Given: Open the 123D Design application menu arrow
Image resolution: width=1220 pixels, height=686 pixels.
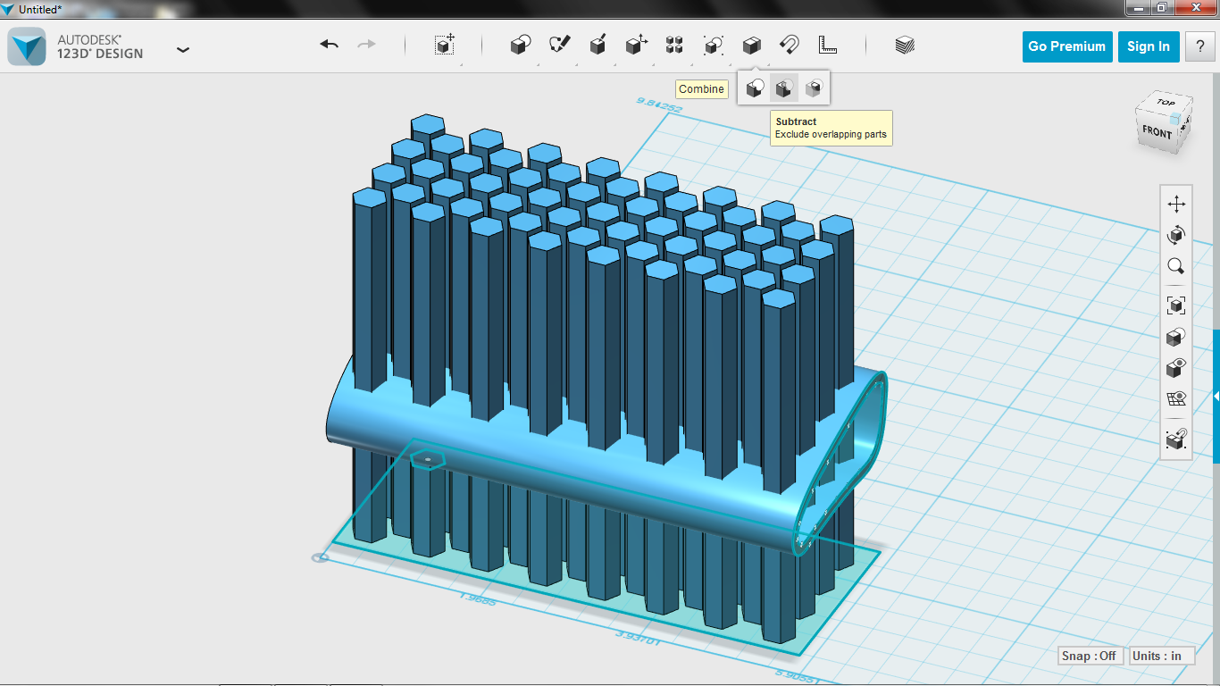Looking at the screenshot, I should [183, 50].
